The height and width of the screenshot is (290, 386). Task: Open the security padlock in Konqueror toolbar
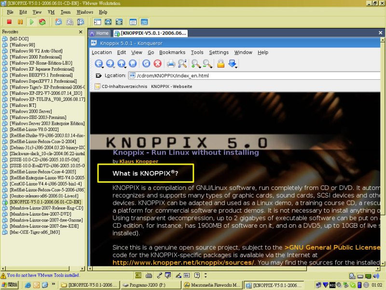[221, 64]
